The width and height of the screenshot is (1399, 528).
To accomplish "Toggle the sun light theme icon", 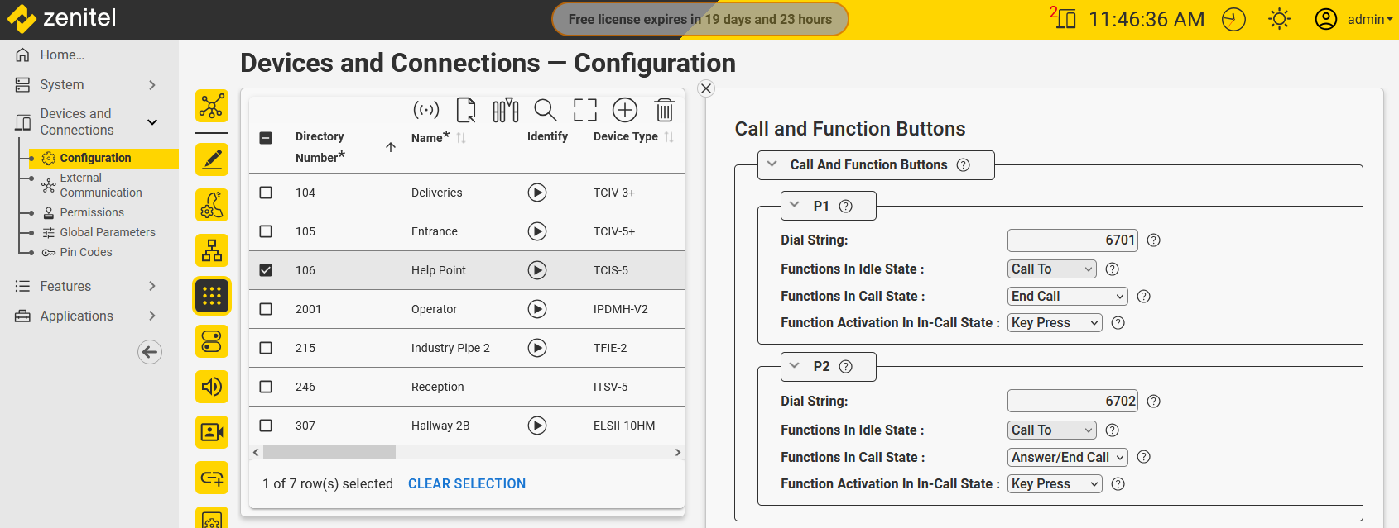I will (x=1279, y=19).
